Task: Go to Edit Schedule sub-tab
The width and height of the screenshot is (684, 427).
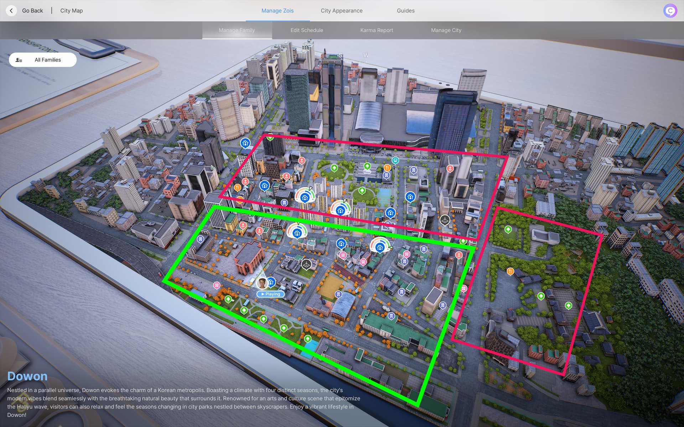Action: click(306, 30)
